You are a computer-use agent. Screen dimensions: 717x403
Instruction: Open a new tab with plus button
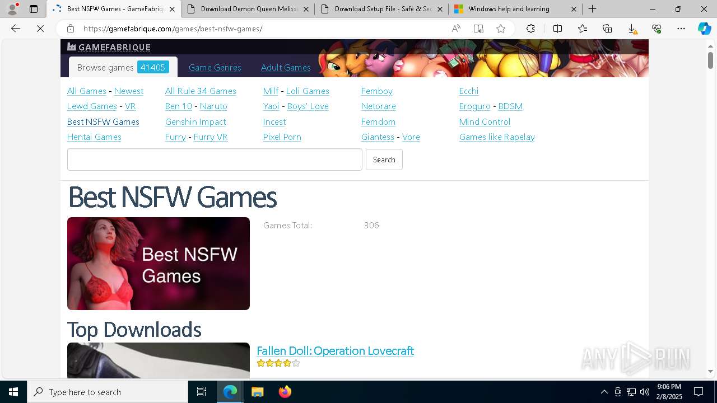coord(592,9)
